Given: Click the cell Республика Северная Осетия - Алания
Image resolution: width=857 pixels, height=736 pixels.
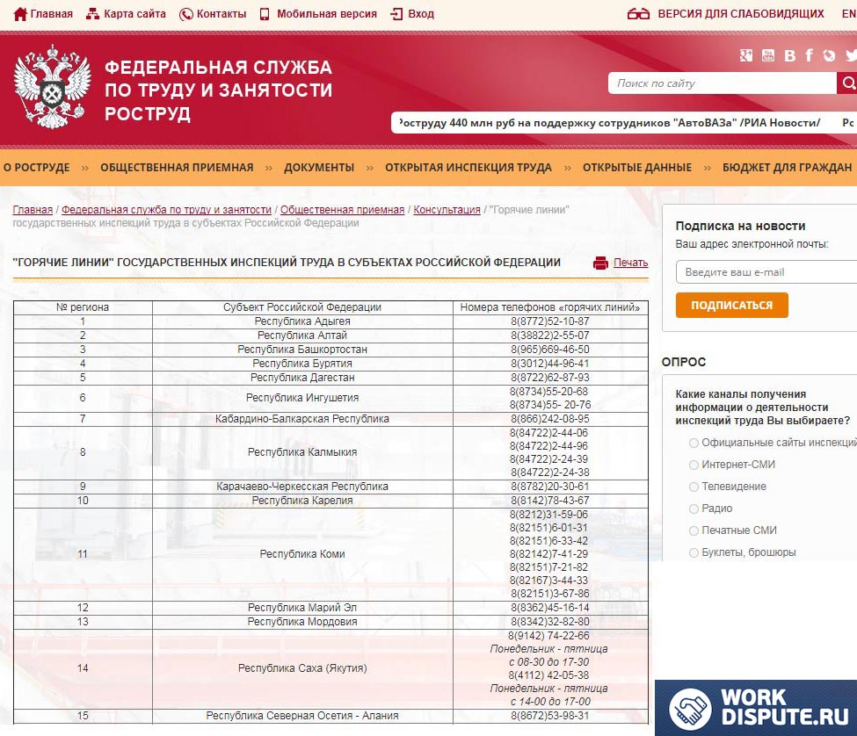Looking at the screenshot, I should [x=302, y=716].
